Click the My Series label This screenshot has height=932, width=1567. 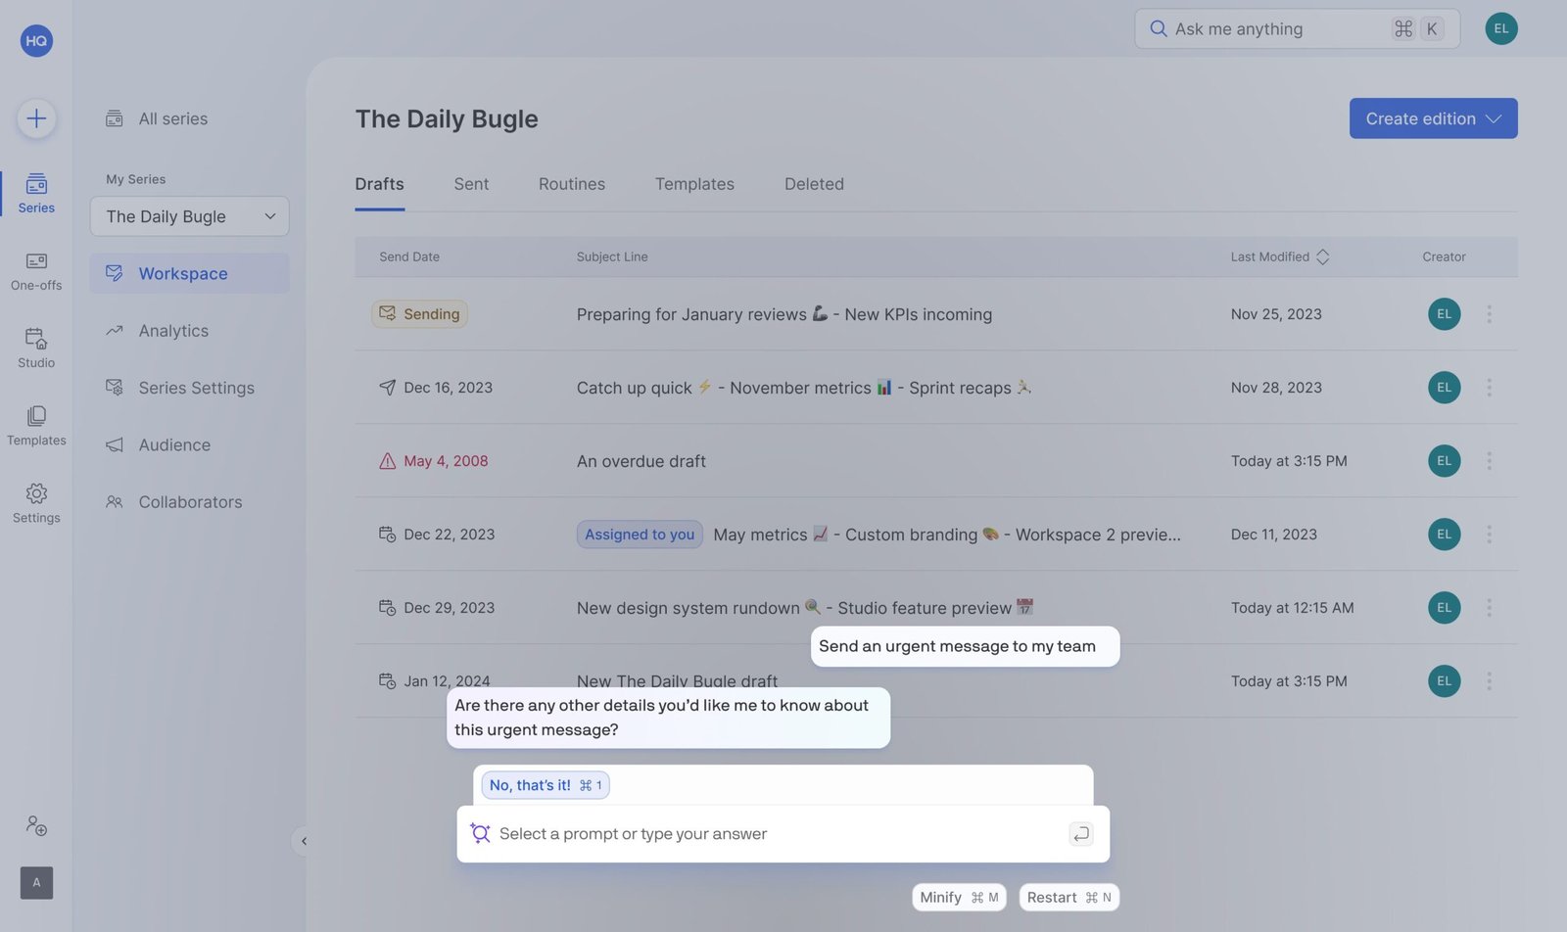(135, 179)
